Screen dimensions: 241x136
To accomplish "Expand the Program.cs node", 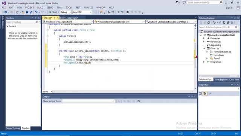I will click(204, 62).
